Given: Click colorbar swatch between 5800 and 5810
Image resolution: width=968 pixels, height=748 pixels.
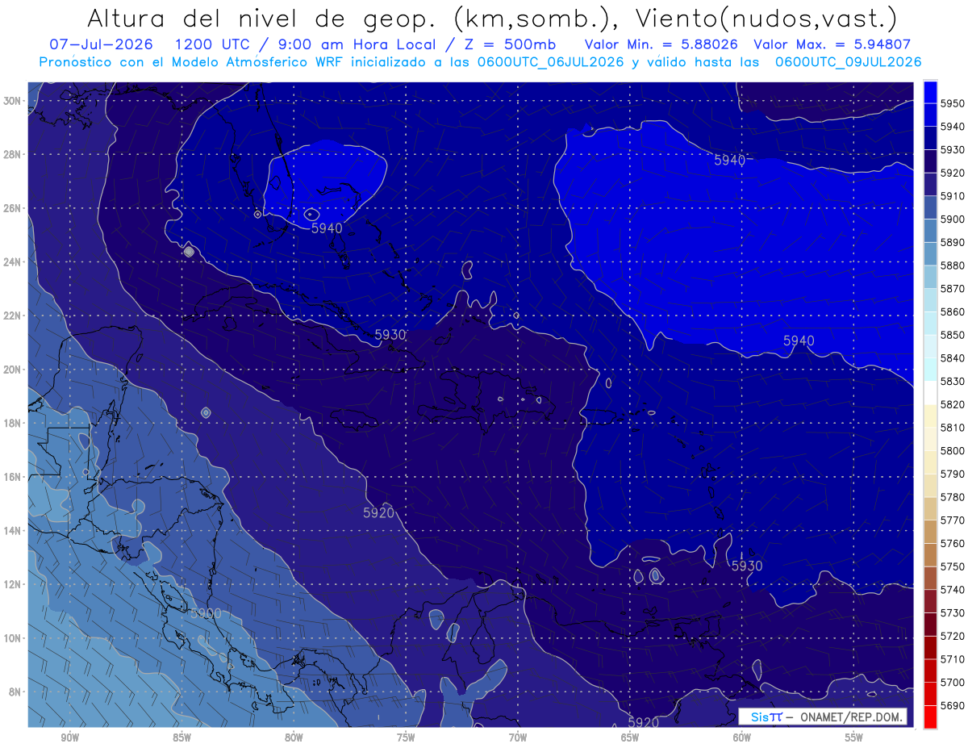Looking at the screenshot, I should coord(930,439).
